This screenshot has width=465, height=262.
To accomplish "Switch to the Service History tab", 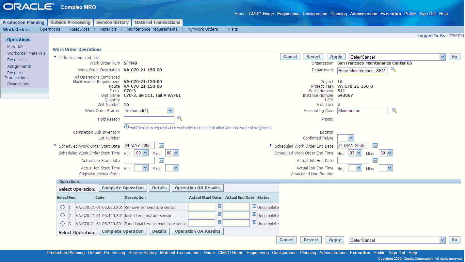I will click(112, 22).
